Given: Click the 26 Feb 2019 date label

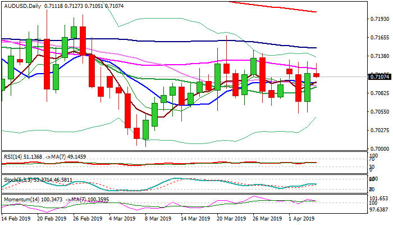Looking at the screenshot, I should point(88,219).
